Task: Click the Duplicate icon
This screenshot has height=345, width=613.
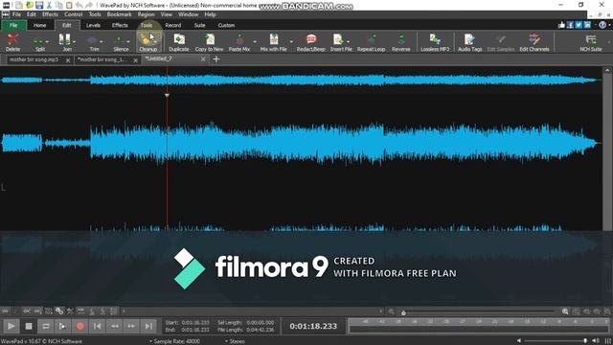Action: coord(179,42)
